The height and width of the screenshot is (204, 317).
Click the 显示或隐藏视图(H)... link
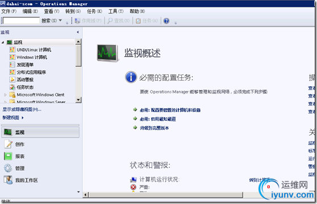point(22,109)
